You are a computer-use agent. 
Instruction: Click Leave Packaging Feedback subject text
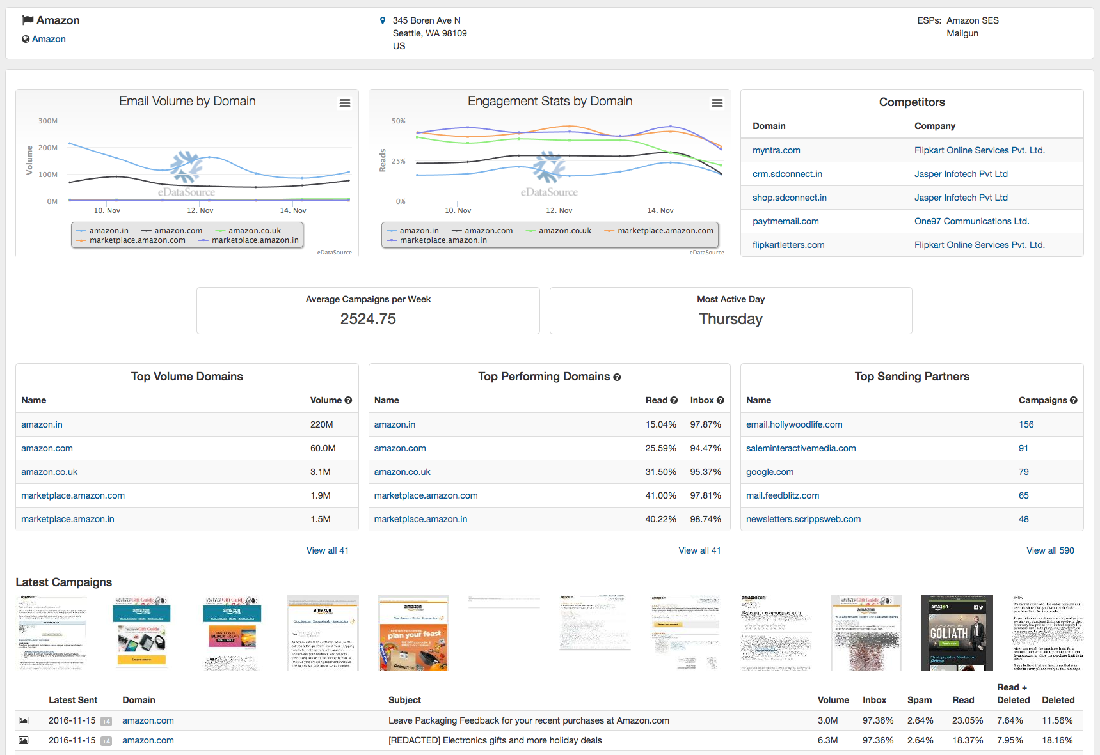[529, 720]
